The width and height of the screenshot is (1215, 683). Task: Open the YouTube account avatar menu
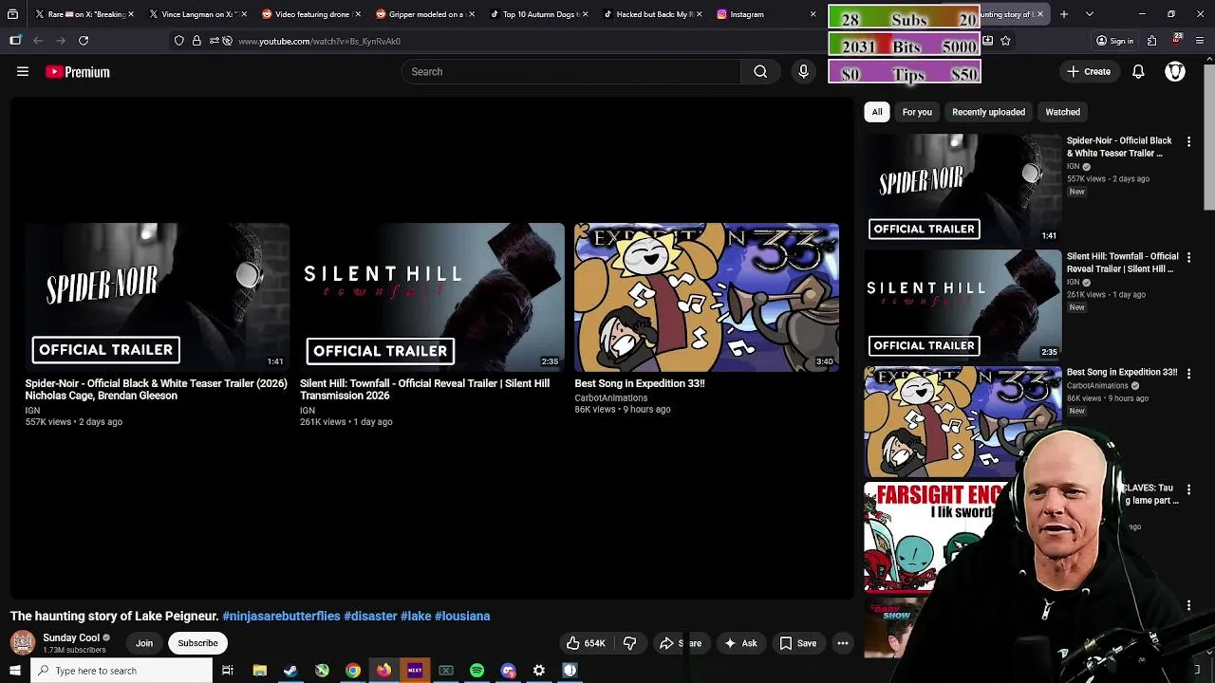tap(1175, 71)
